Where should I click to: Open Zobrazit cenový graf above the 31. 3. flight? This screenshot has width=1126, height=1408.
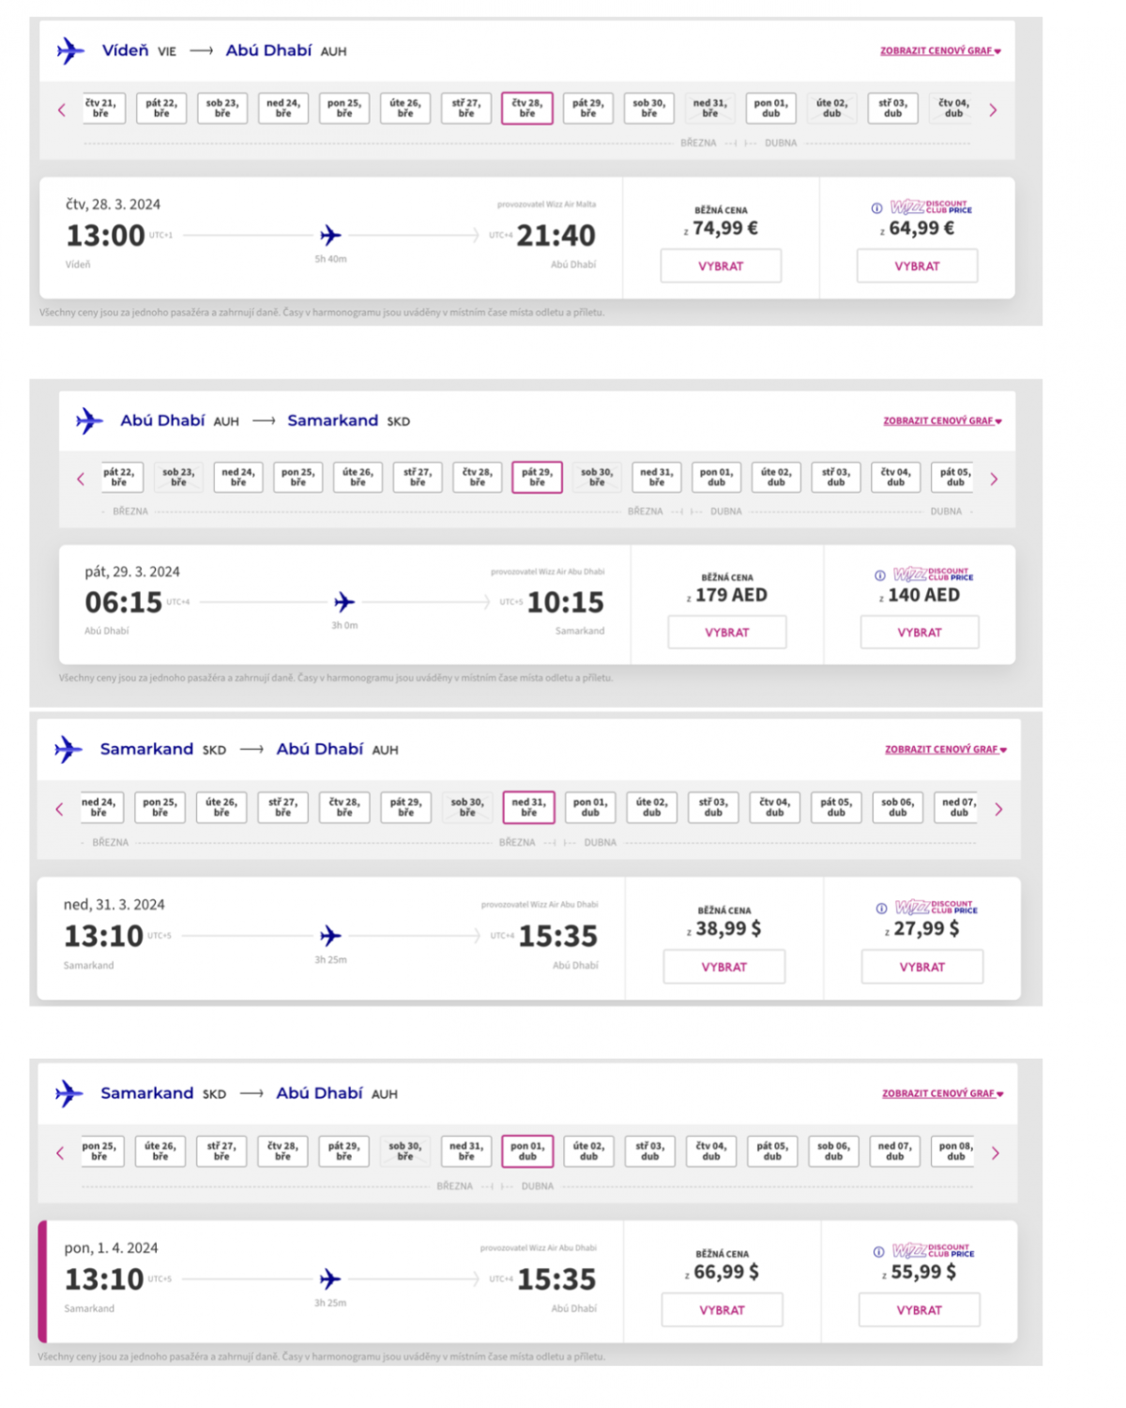945,749
